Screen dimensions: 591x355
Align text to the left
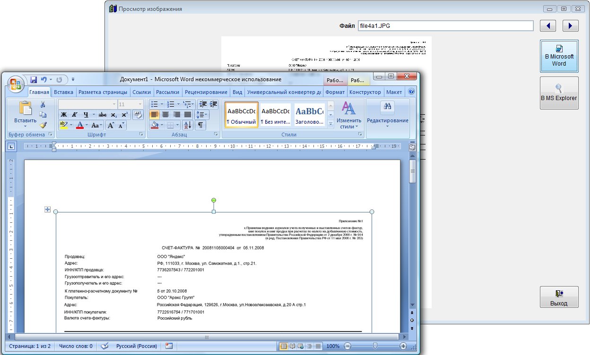155,115
